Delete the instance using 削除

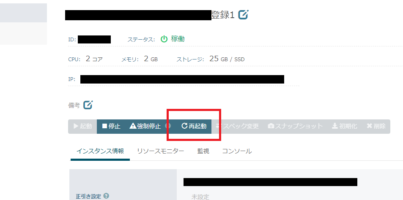(x=376, y=126)
